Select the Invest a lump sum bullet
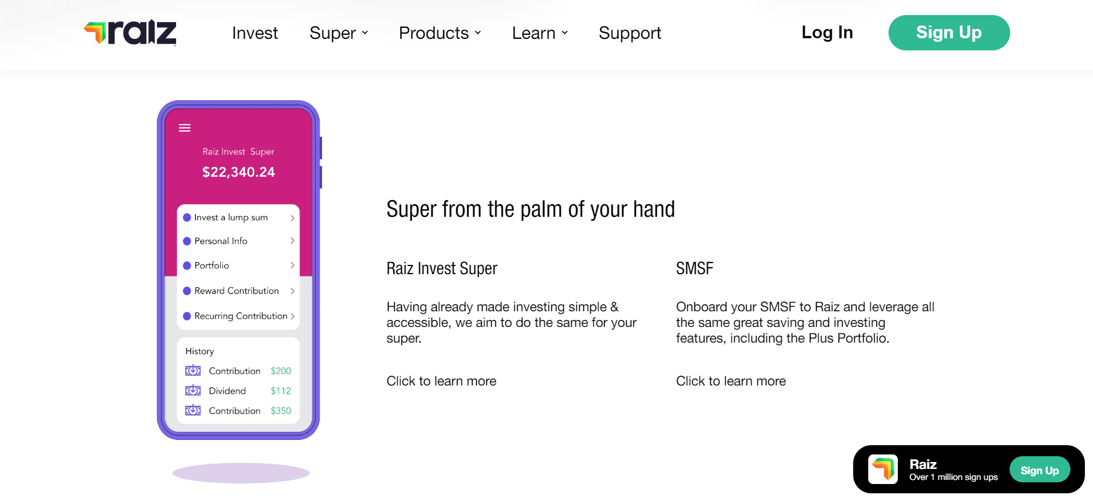1093x502 pixels. click(187, 217)
